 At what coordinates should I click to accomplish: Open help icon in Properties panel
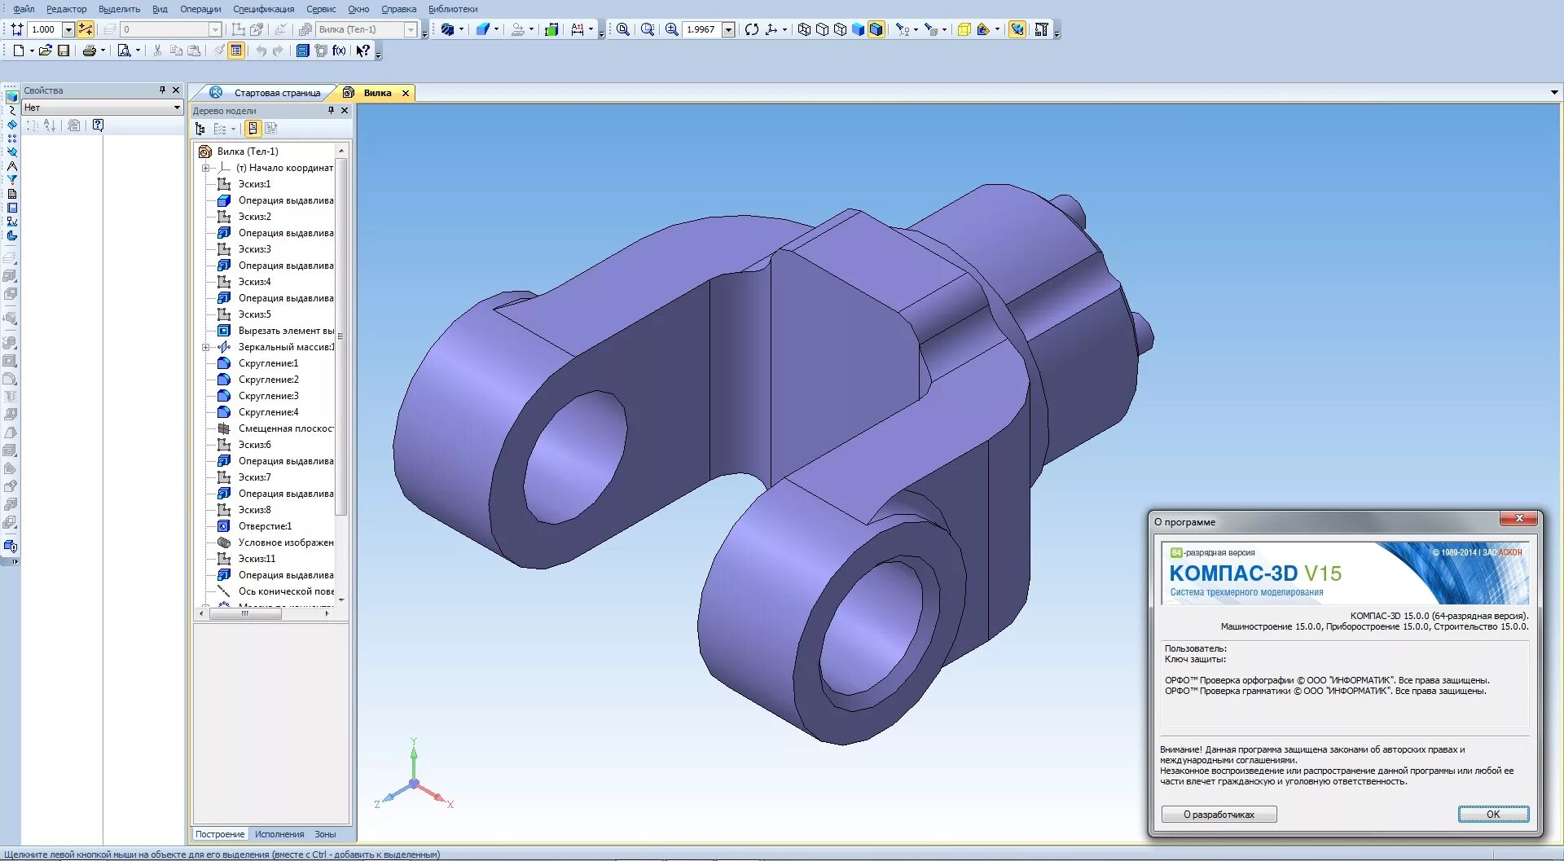click(98, 125)
